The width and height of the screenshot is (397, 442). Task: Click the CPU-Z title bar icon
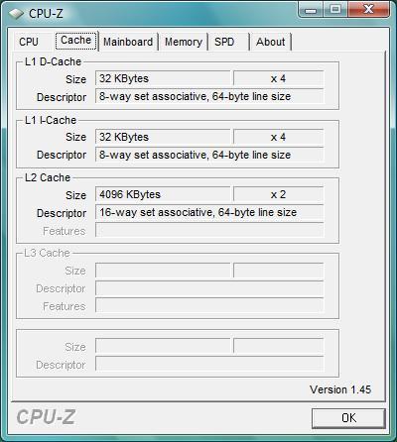(x=16, y=14)
